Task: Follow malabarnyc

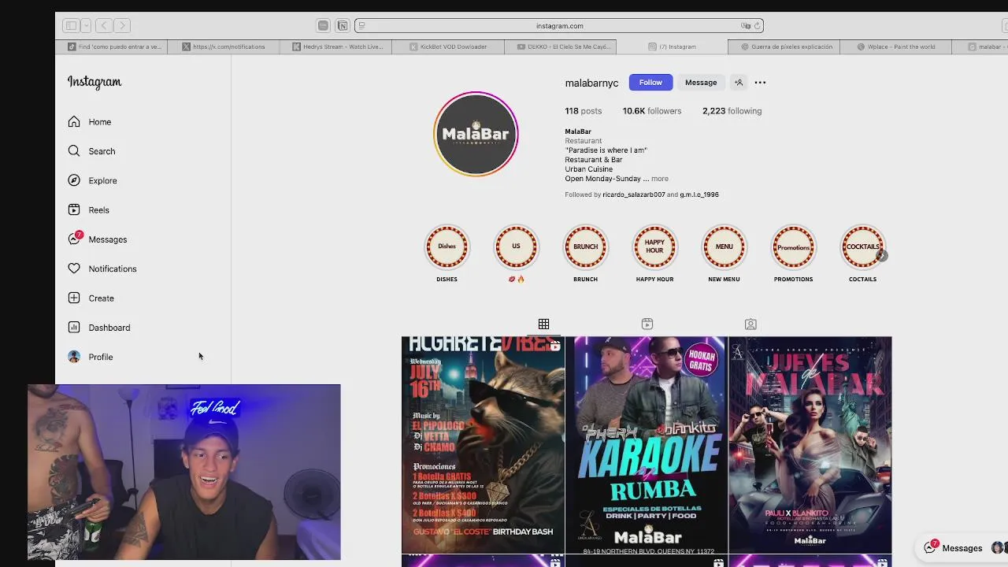Action: (x=650, y=82)
